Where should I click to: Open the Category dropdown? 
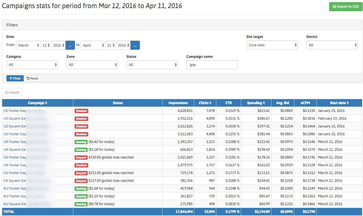pyautogui.click(x=32, y=65)
